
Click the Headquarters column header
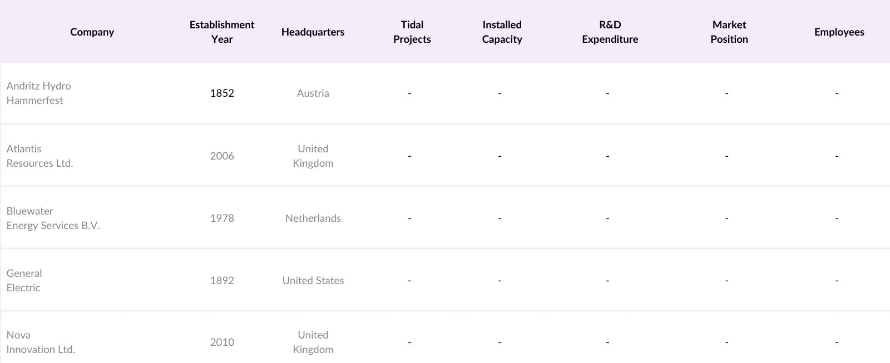point(313,32)
